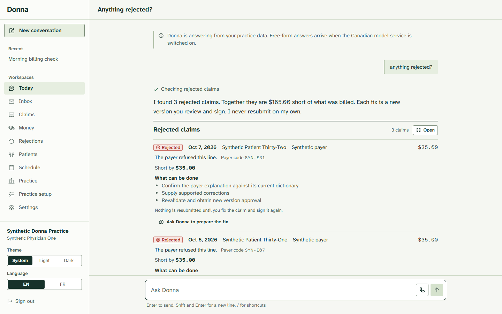The image size is (502, 314).
Task: Sign out of Donna
Action: (21, 301)
